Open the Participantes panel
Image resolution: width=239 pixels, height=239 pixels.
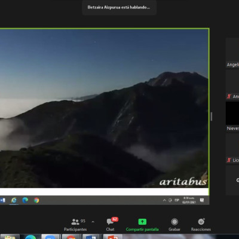75,225
